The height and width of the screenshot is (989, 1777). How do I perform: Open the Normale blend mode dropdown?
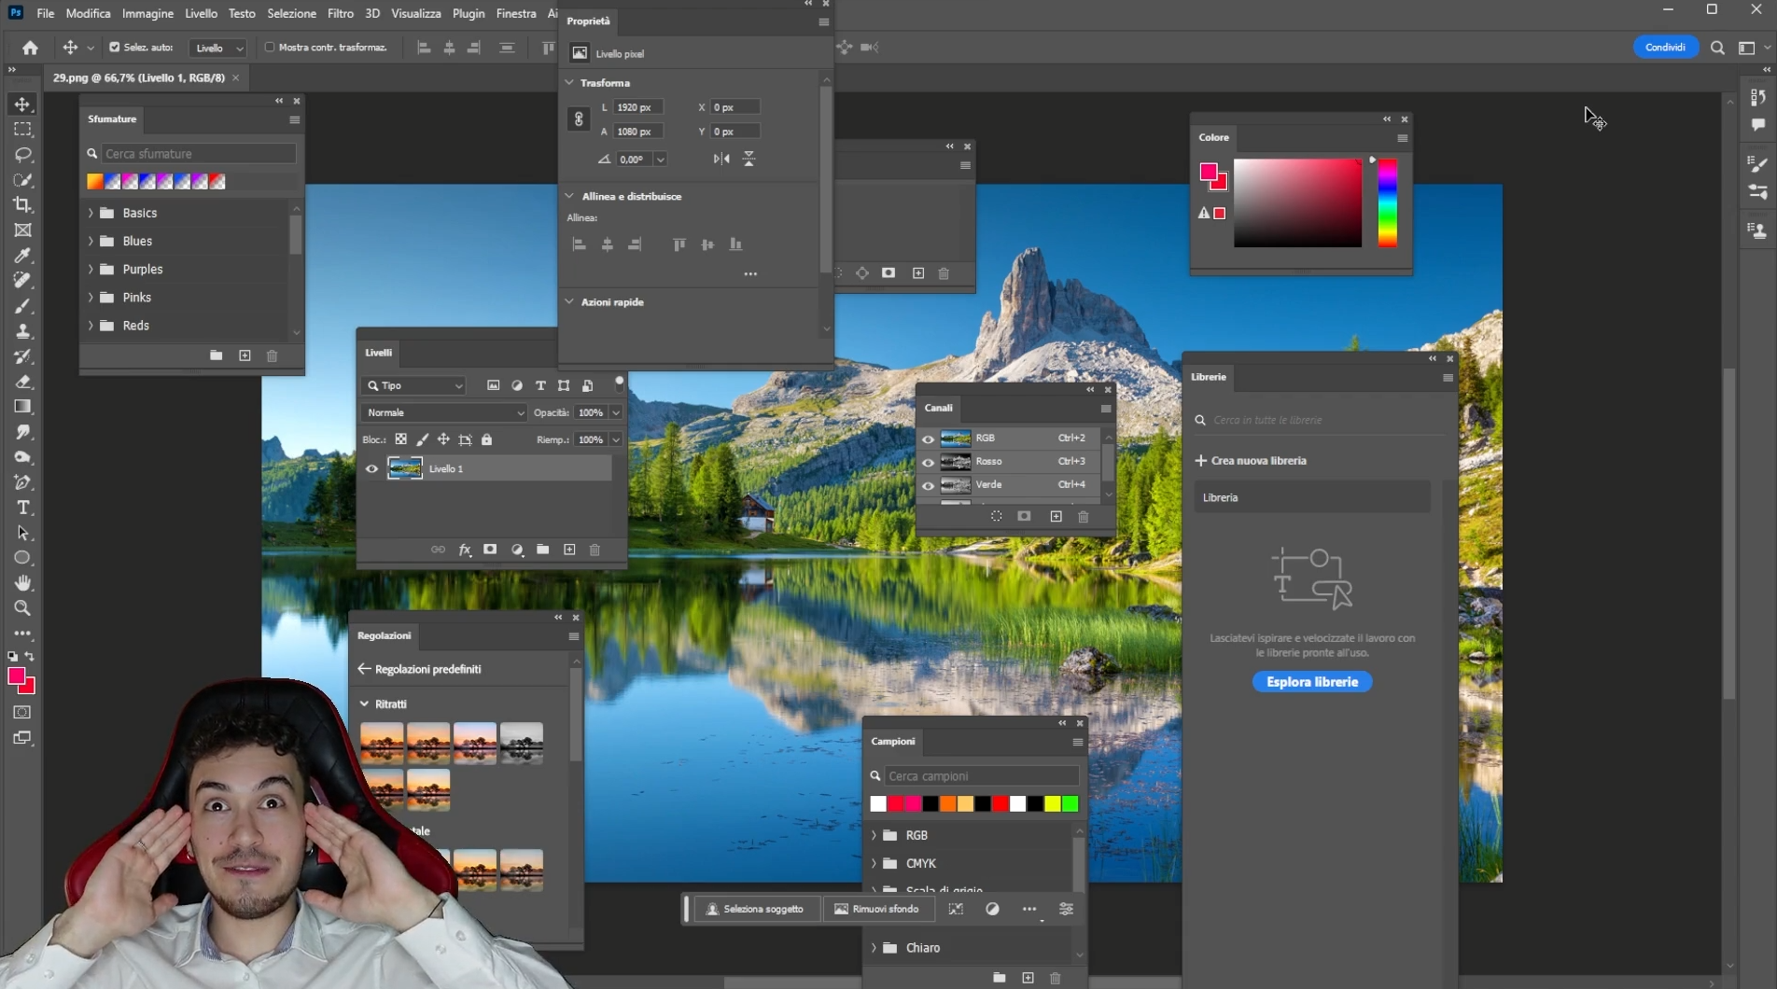pos(444,412)
